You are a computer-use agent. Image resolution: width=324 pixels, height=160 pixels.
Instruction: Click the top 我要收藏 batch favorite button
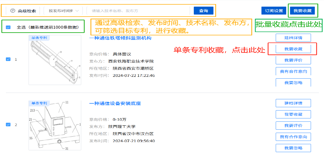pos(302,11)
